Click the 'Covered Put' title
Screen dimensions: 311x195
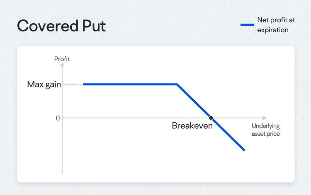[61, 26]
